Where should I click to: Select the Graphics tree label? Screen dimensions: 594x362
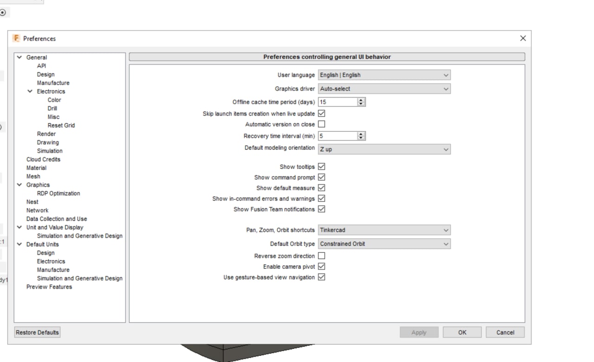click(x=38, y=185)
